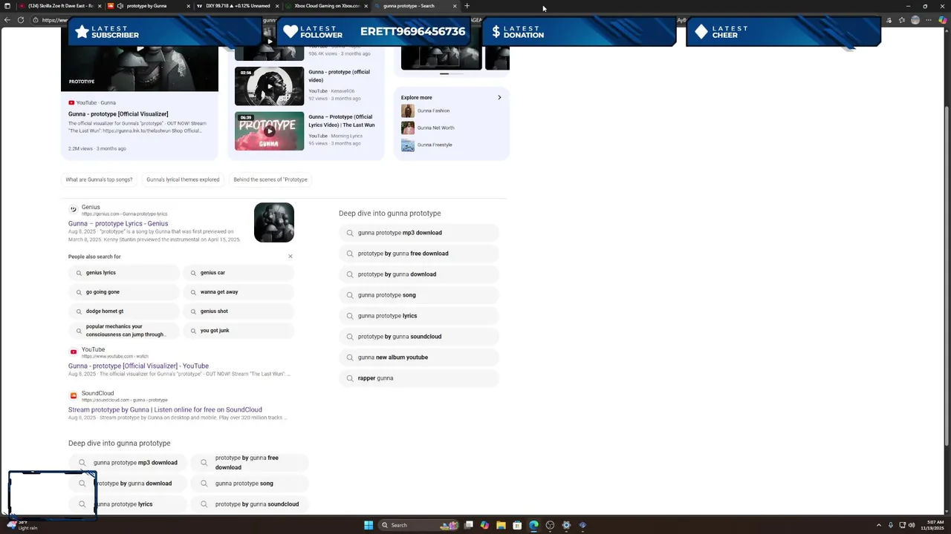The width and height of the screenshot is (951, 534).
Task: Show hidden system tray icons
Action: click(879, 525)
